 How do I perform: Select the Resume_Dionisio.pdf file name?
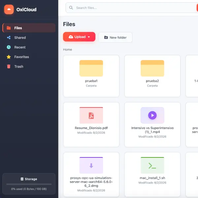click(x=91, y=128)
